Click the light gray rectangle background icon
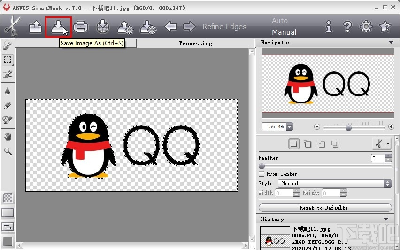This screenshot has height=250, width=400. [8, 212]
